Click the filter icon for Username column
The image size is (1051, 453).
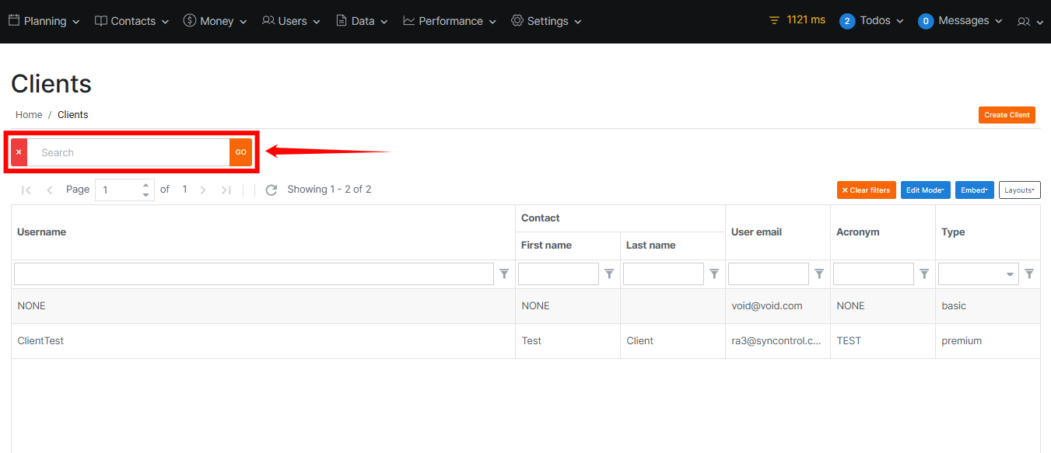pos(504,274)
